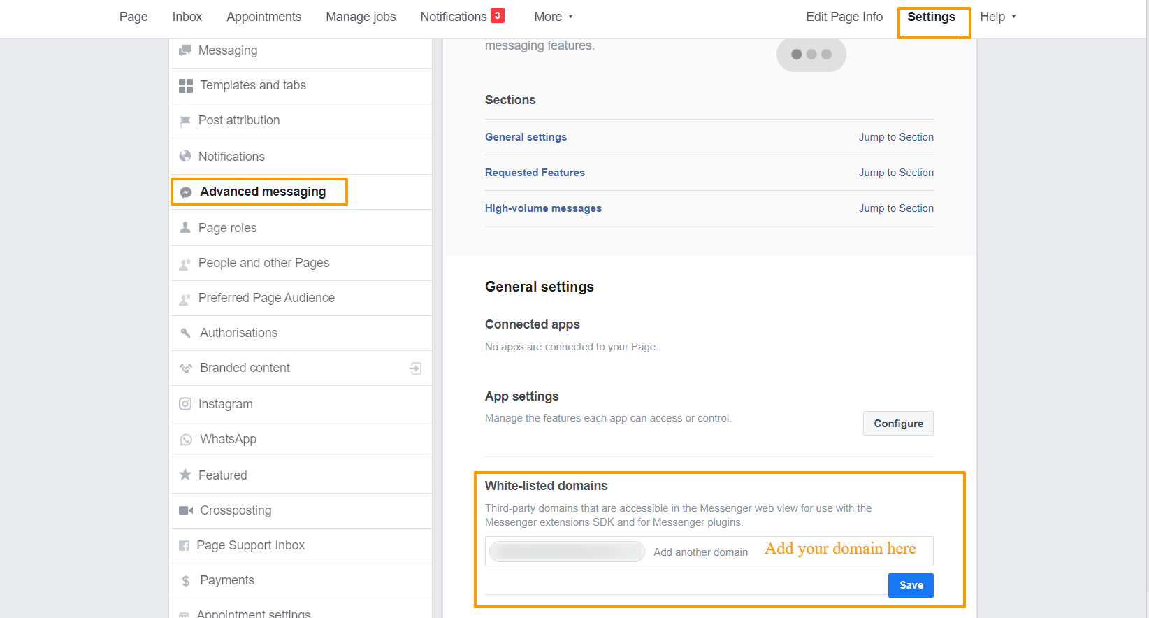The image size is (1149, 618).
Task: Click the Crossposting video camera icon
Action: 186,510
